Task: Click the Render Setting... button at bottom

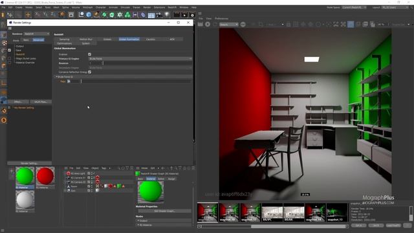Action: [x=29, y=163]
